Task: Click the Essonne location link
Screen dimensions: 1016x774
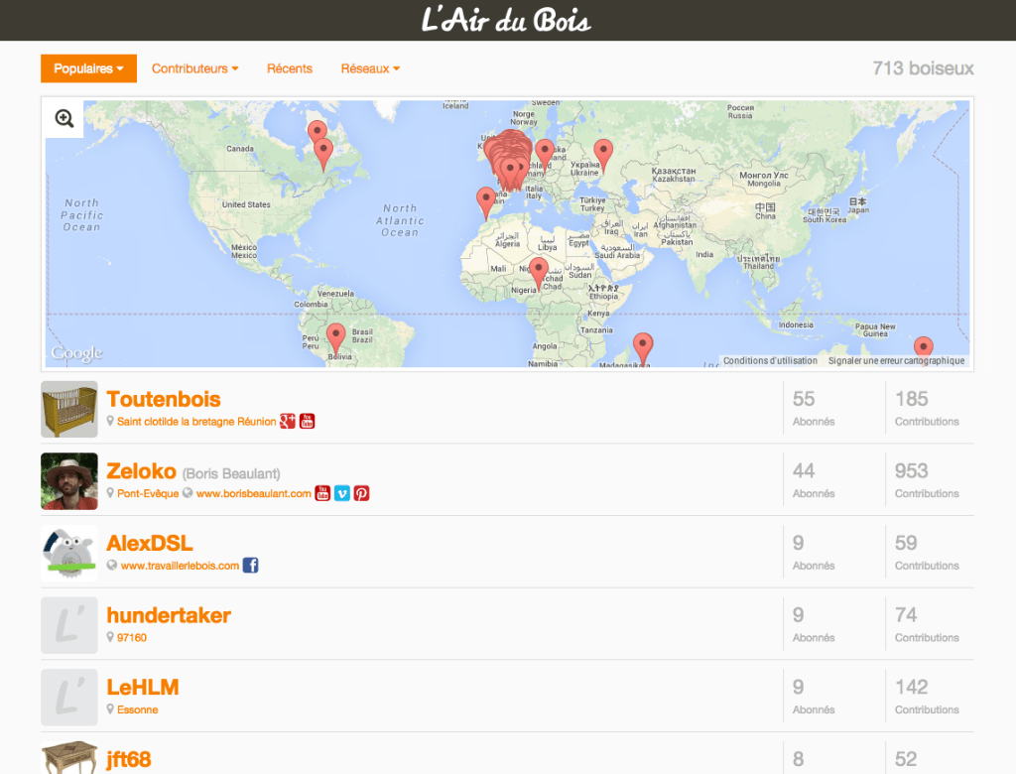Action: [137, 709]
